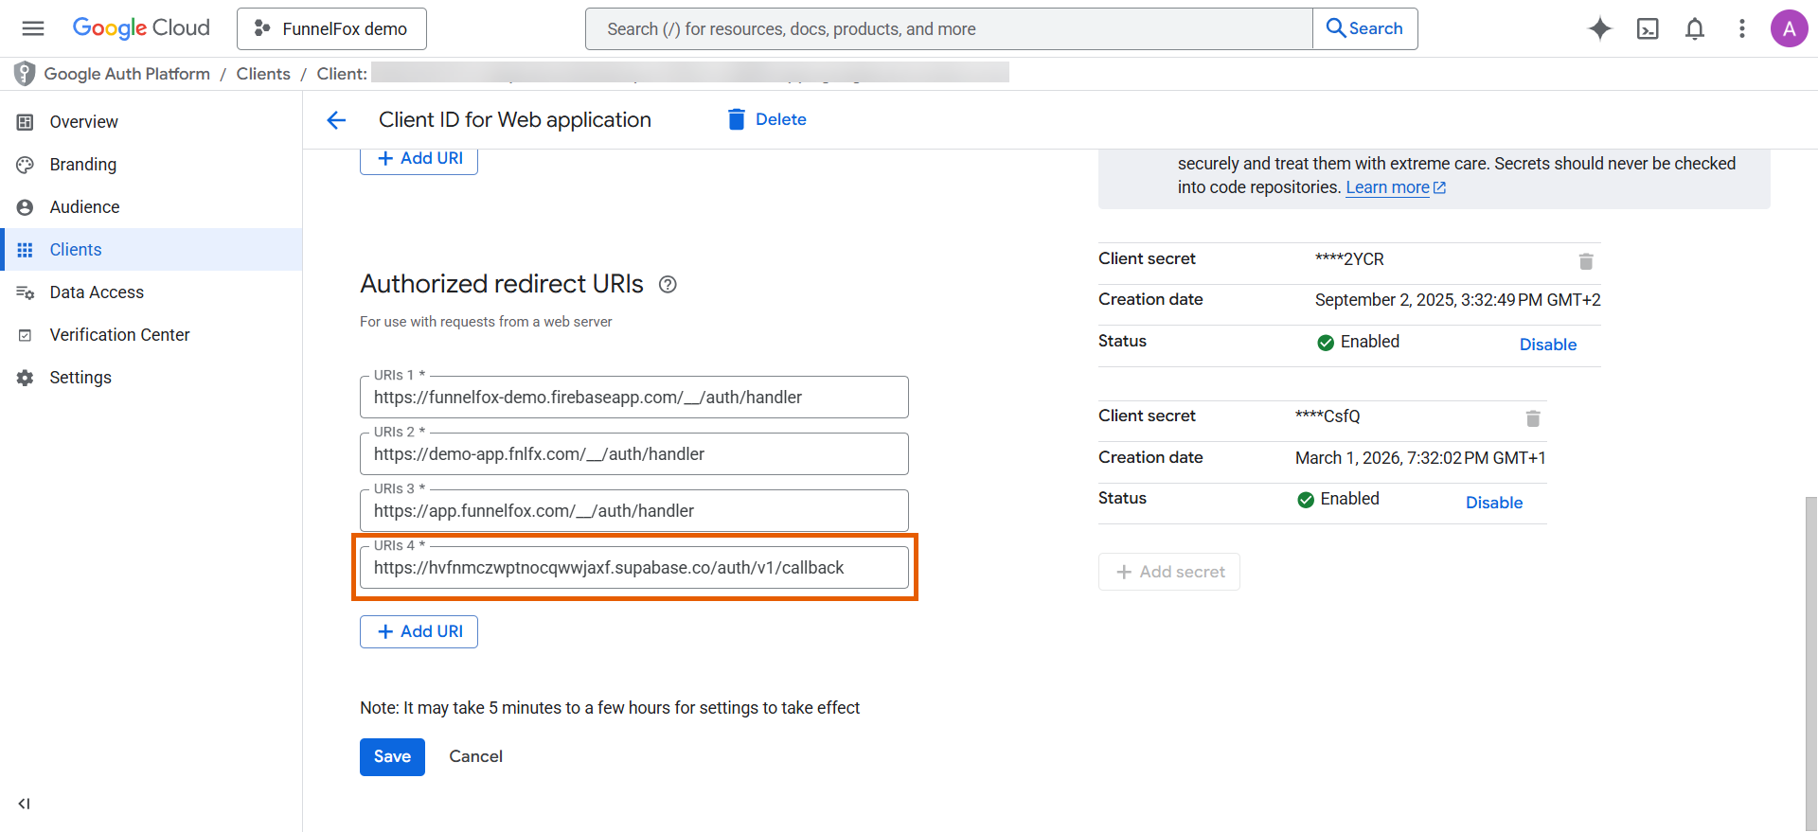This screenshot has width=1818, height=832.
Task: Select the Clients sidebar item
Action: click(x=151, y=249)
